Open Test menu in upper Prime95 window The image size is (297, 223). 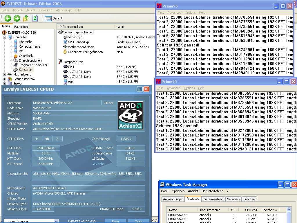click(x=161, y=12)
